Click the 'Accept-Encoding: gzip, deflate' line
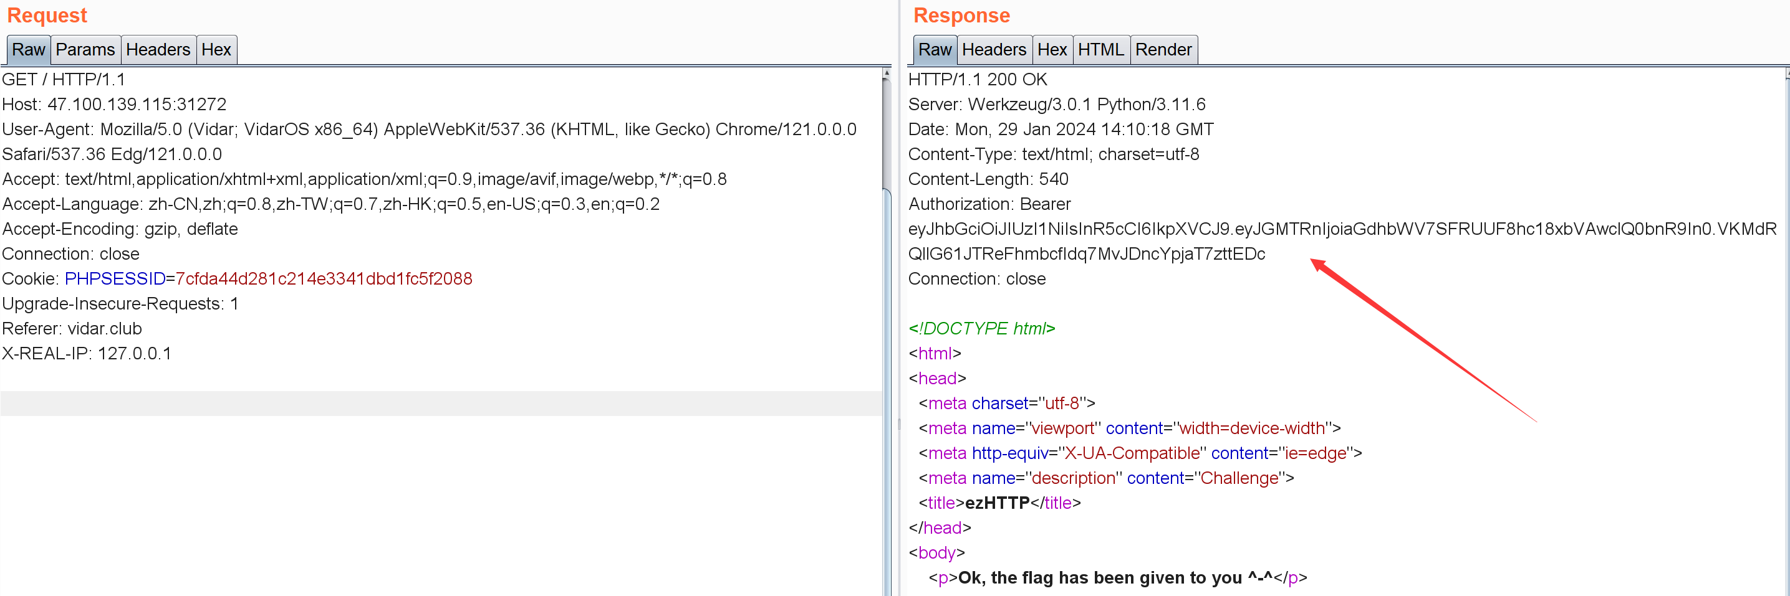 [x=120, y=230]
